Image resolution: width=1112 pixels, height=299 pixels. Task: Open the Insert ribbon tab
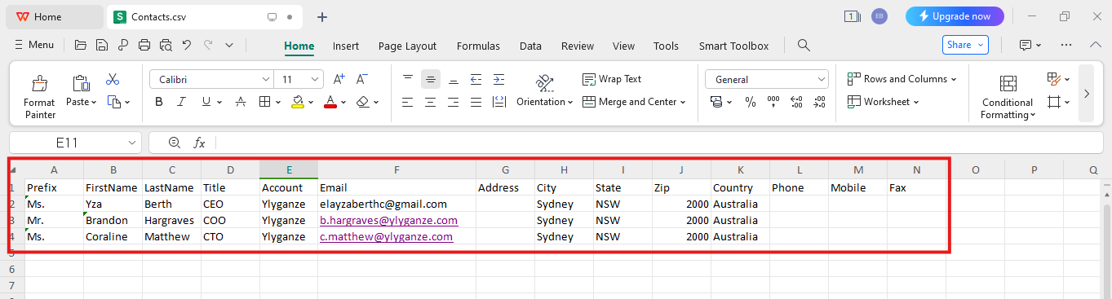[x=346, y=46]
